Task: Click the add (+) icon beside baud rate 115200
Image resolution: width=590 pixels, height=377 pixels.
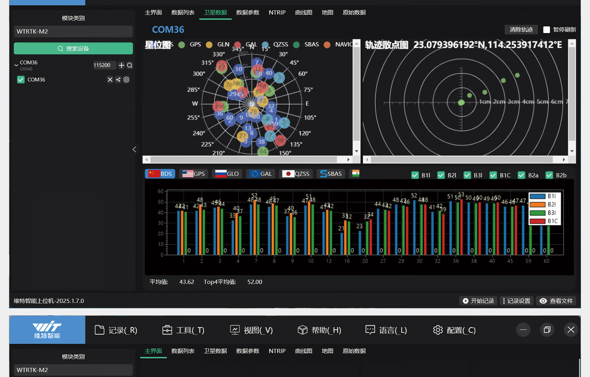Action: 122,65
